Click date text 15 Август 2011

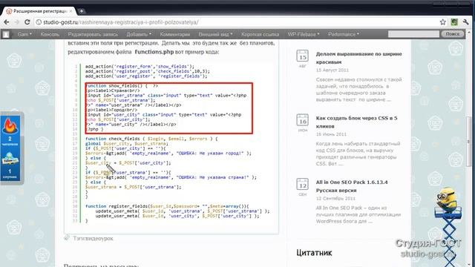point(332,70)
